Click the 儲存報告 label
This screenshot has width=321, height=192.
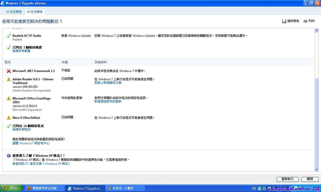pyautogui.click(x=293, y=21)
